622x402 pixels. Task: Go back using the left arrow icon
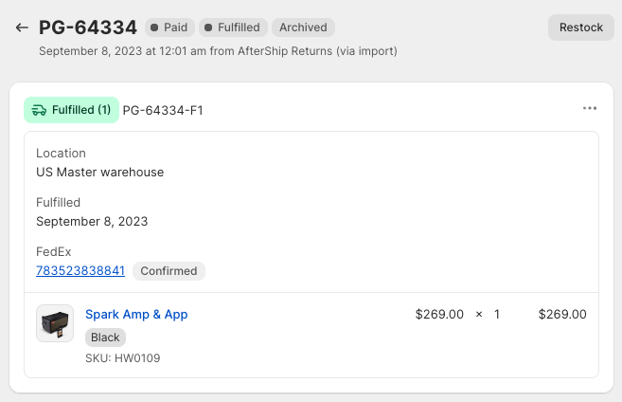(x=22, y=27)
